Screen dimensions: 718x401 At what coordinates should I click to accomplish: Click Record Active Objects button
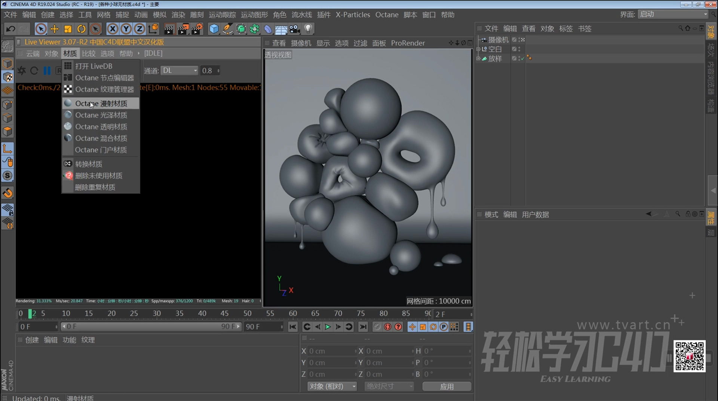[377, 327]
